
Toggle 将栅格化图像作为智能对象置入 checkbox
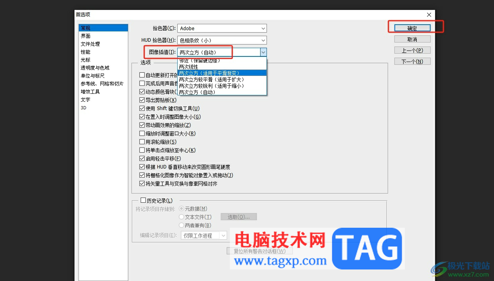pyautogui.click(x=142, y=175)
